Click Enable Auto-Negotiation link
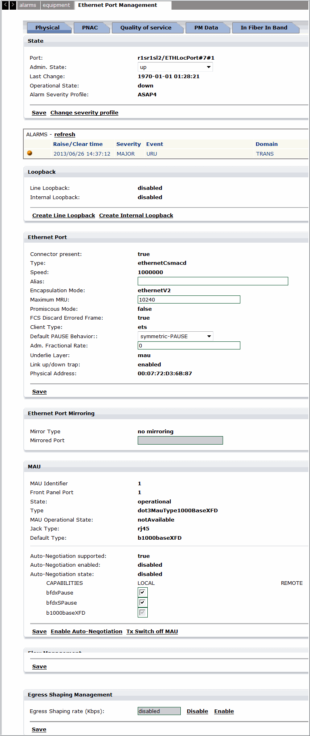This screenshot has height=736, width=310. tap(87, 632)
